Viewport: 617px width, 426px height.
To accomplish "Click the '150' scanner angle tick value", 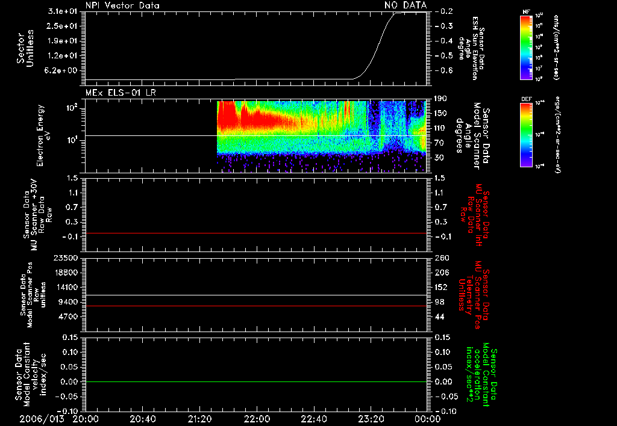I will (x=440, y=113).
